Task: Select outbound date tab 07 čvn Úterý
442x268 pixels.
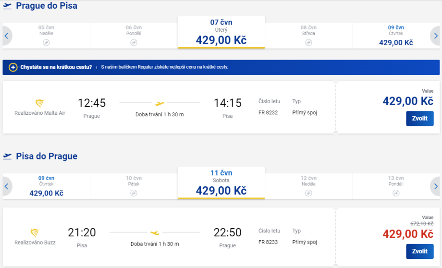Action: click(221, 33)
